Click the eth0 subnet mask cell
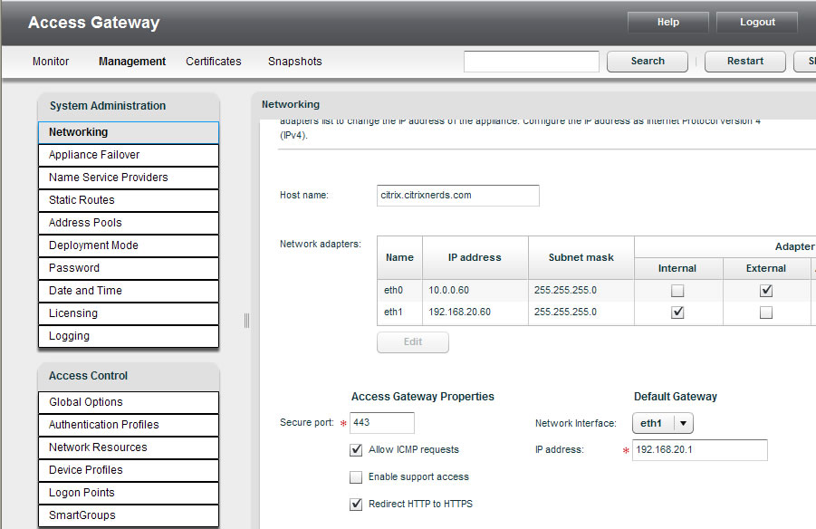The image size is (816, 529). 581,290
